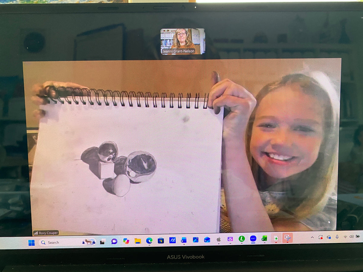Open the Snipping Tool icon
The height and width of the screenshot is (272, 363).
tap(287, 238)
